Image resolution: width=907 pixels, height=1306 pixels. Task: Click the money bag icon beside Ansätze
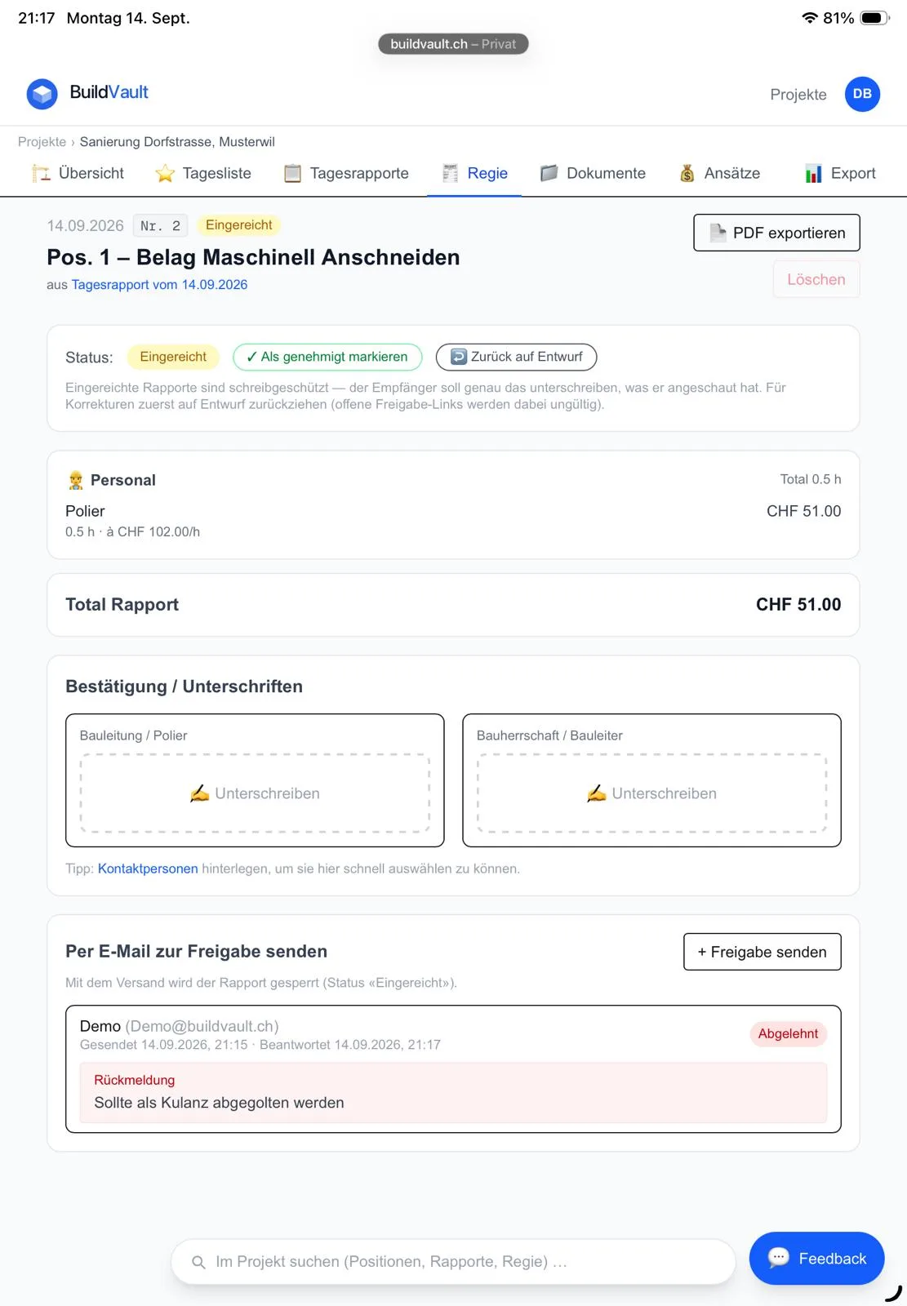click(x=687, y=173)
